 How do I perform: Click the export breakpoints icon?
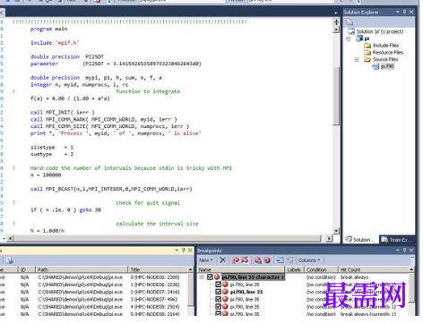point(258,260)
